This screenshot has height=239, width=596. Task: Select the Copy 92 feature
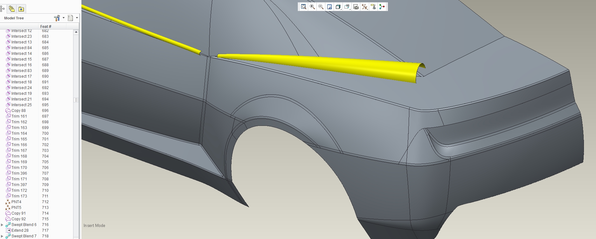click(x=18, y=219)
